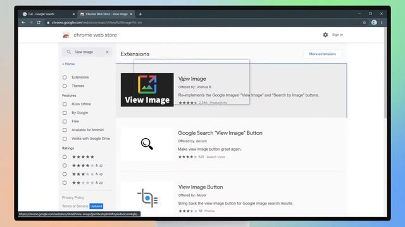405x227 pixels.
Task: Open the web store settings gear
Action: [325, 35]
